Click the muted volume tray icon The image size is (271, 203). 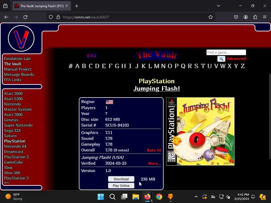click(x=228, y=197)
